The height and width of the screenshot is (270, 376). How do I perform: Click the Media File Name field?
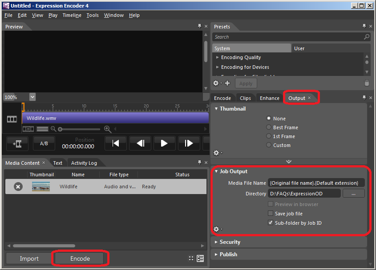click(x=316, y=183)
